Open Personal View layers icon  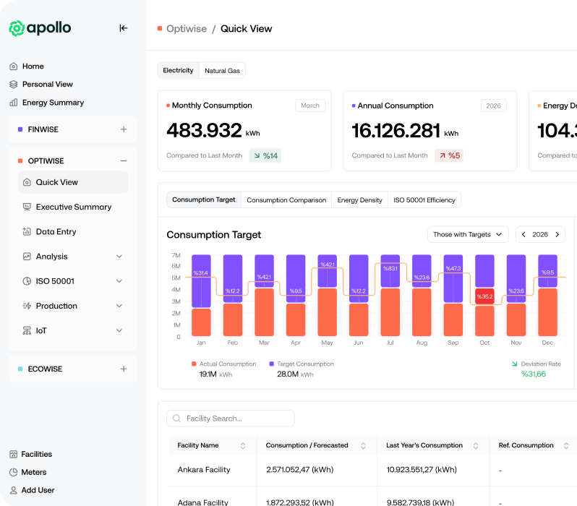pyautogui.click(x=13, y=85)
